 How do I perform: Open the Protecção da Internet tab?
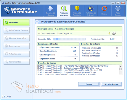pyautogui.click(x=91, y=11)
